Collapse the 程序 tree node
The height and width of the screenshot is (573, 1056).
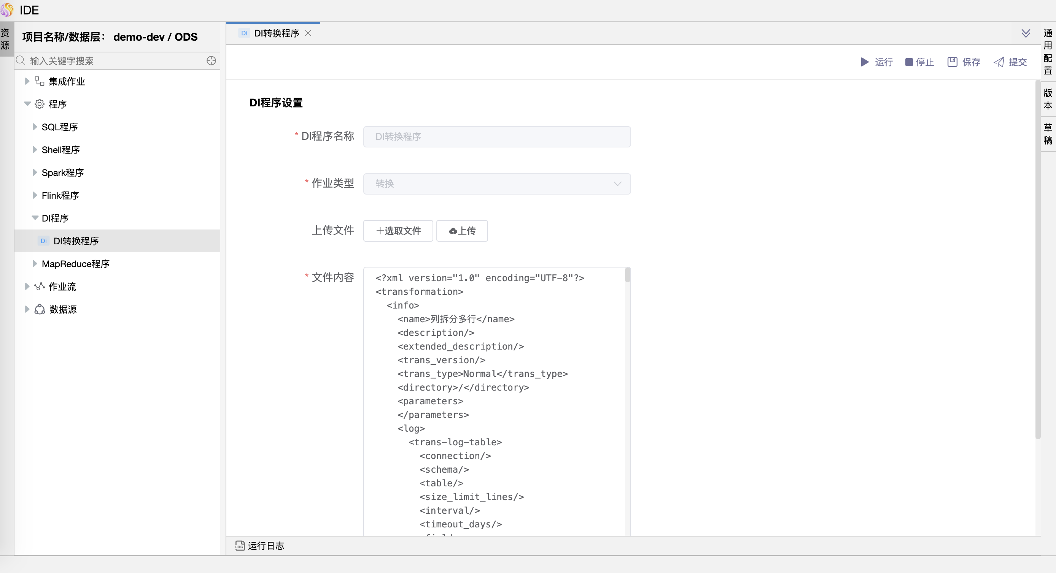[27, 104]
